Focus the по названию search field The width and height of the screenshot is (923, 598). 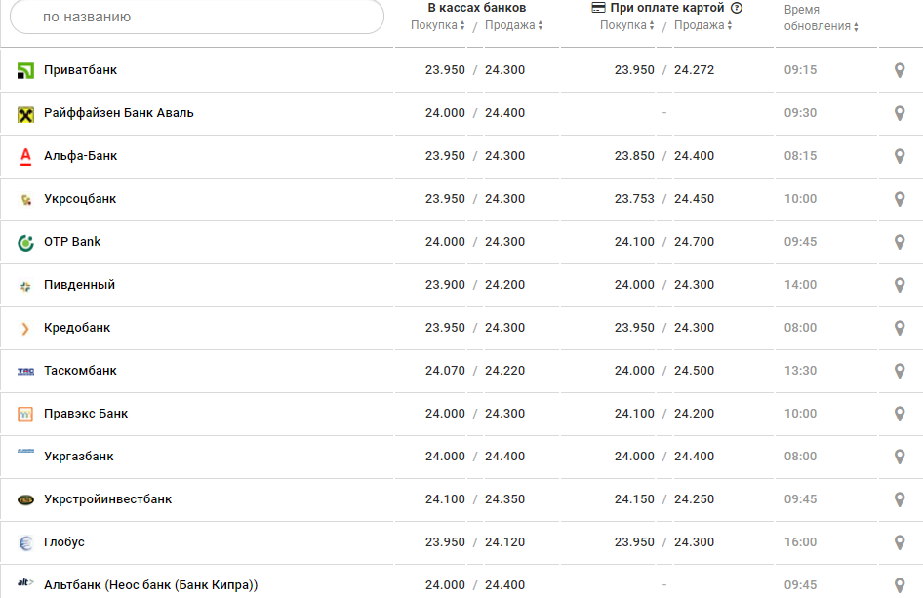click(197, 17)
